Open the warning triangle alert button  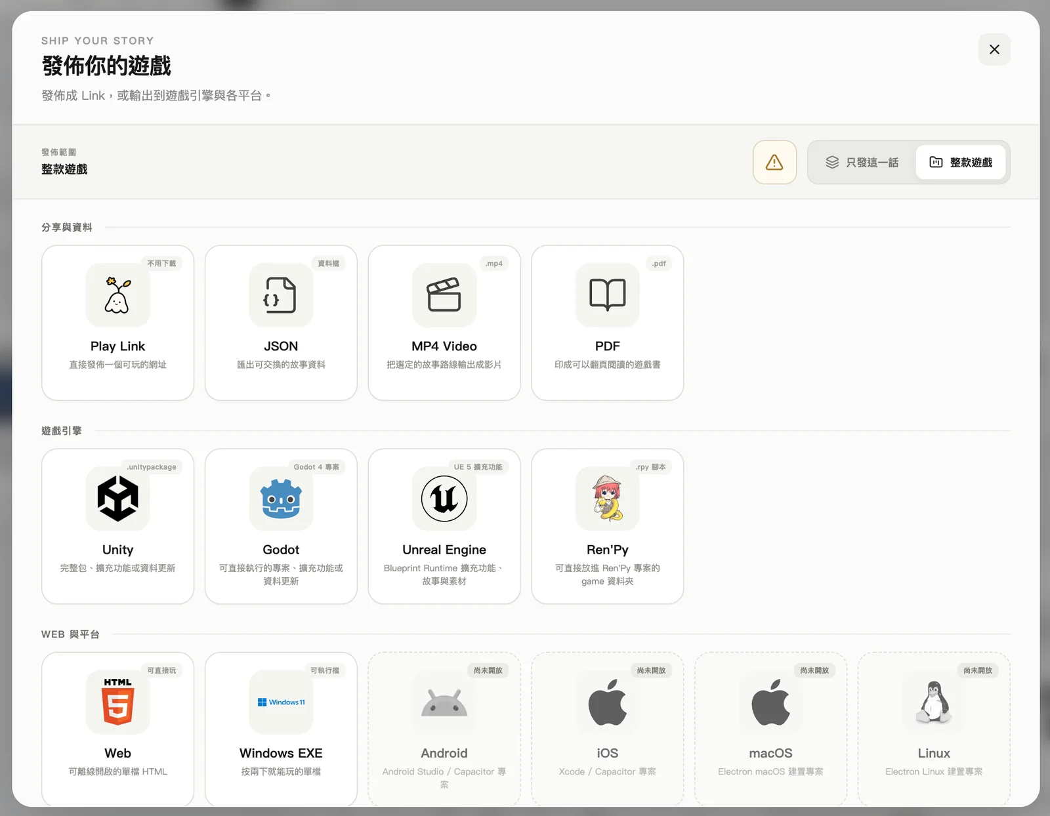(774, 162)
